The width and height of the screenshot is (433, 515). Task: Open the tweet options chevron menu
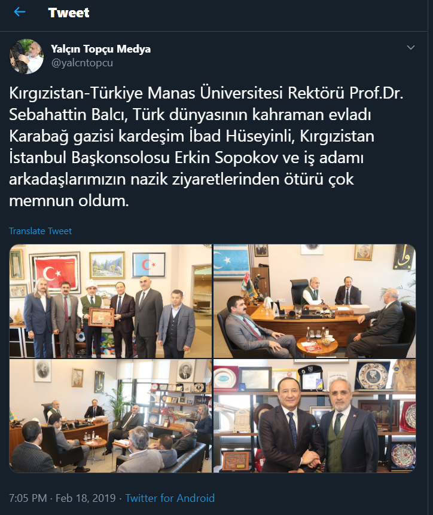(x=411, y=48)
